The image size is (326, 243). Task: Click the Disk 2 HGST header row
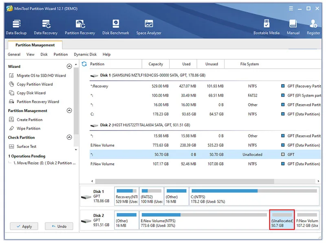point(205,125)
